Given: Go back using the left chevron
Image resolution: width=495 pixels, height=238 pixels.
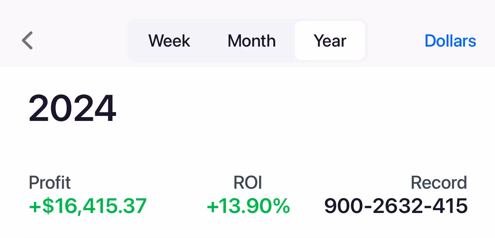Looking at the screenshot, I should click(x=27, y=40).
